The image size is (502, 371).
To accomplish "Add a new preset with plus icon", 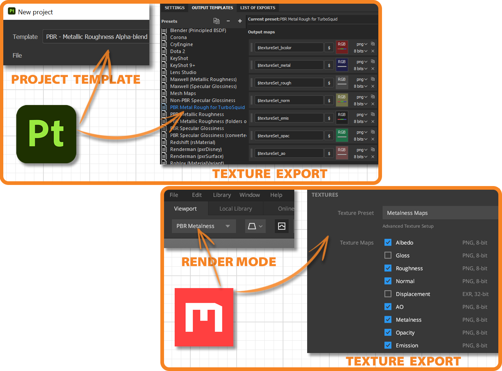I will click(240, 21).
